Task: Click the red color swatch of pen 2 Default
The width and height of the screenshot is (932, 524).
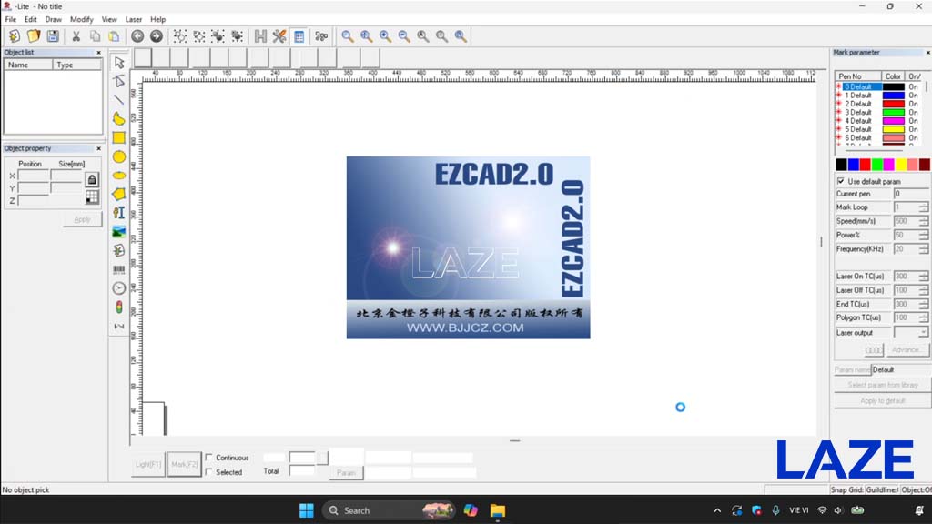Action: pos(894,104)
